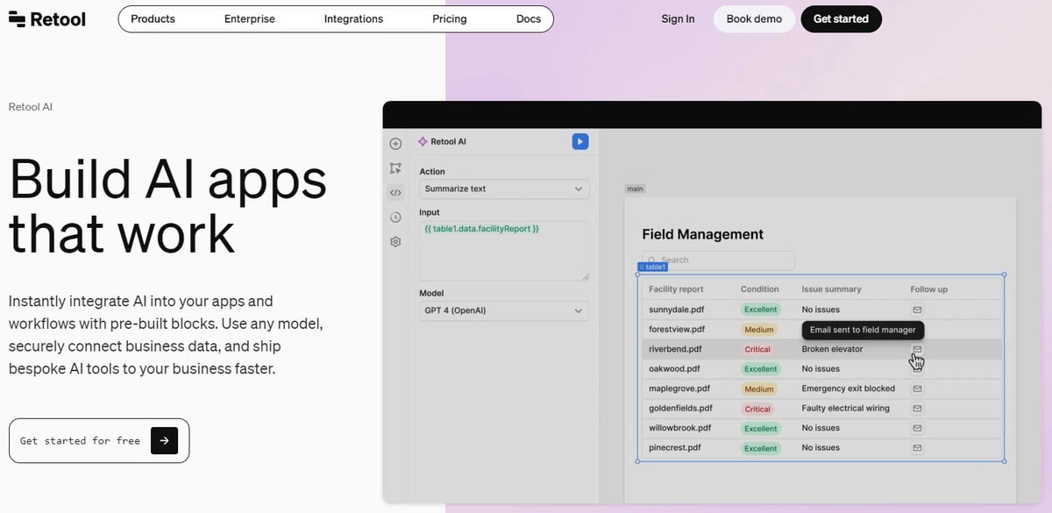Click the Follow up column header
The height and width of the screenshot is (513, 1052).
(x=928, y=289)
